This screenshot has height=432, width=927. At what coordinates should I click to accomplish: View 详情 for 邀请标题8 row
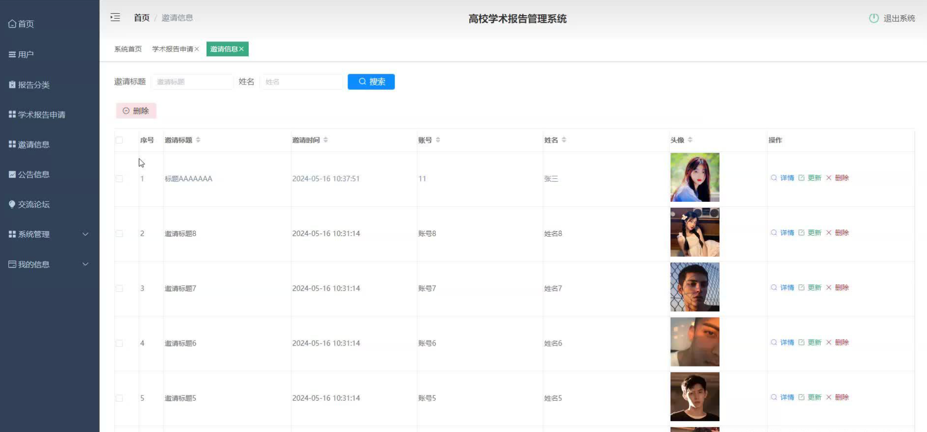[x=783, y=233]
